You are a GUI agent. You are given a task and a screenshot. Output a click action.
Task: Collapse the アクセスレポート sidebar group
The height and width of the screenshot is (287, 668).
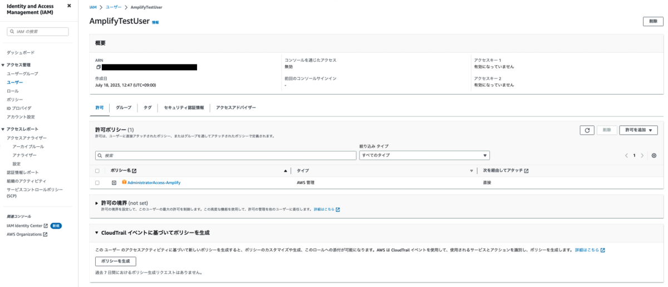point(2,129)
